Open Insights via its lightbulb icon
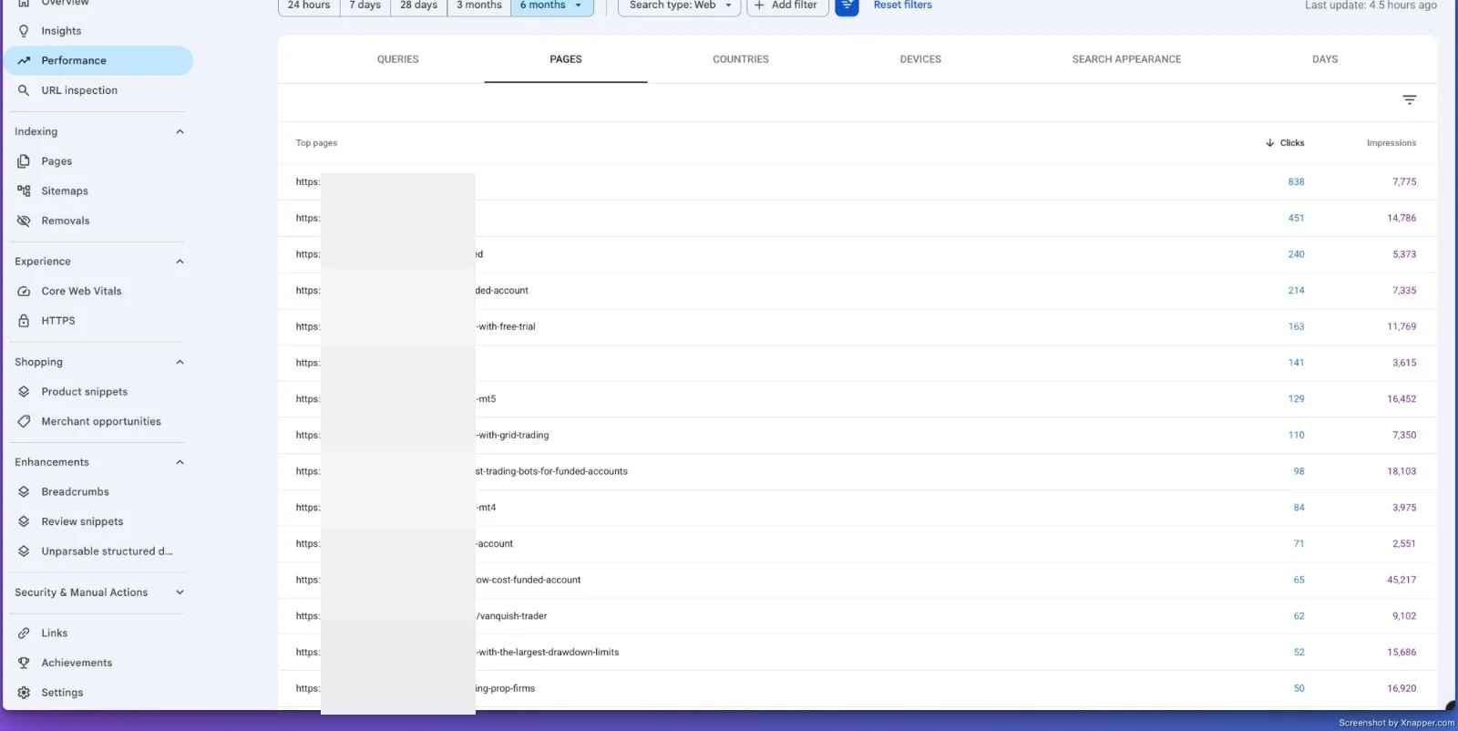The image size is (1458, 731). pos(24,31)
